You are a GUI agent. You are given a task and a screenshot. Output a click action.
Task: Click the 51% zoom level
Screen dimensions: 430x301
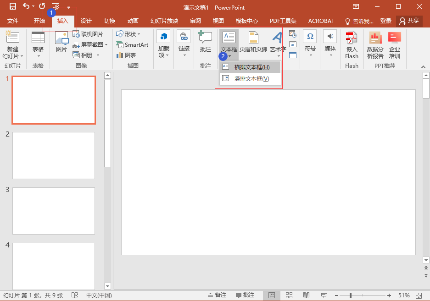click(x=404, y=295)
